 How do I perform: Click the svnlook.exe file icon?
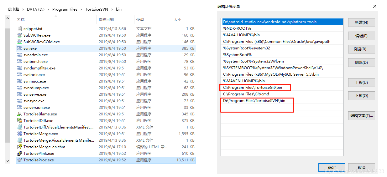[20, 75]
